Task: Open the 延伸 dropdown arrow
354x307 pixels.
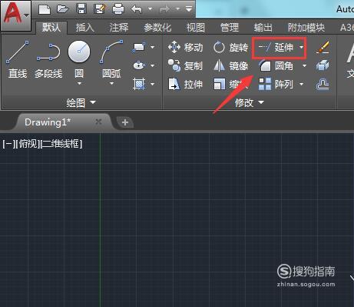Action: click(301, 48)
